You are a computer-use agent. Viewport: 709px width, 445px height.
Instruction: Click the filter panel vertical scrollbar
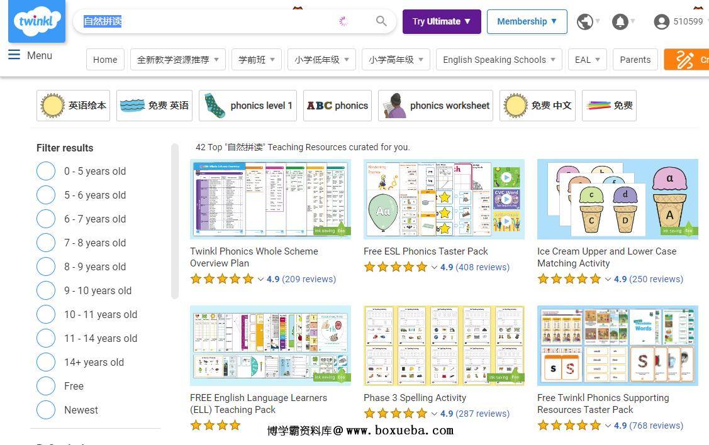175,221
